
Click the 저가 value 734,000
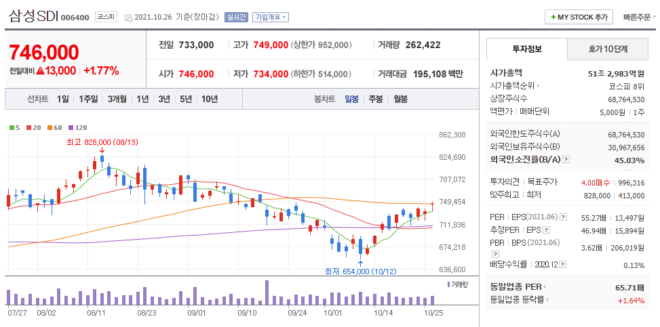tap(271, 74)
